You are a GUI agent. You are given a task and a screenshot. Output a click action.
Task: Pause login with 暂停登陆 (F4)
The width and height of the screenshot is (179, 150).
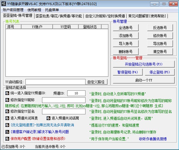[x=128, y=72]
